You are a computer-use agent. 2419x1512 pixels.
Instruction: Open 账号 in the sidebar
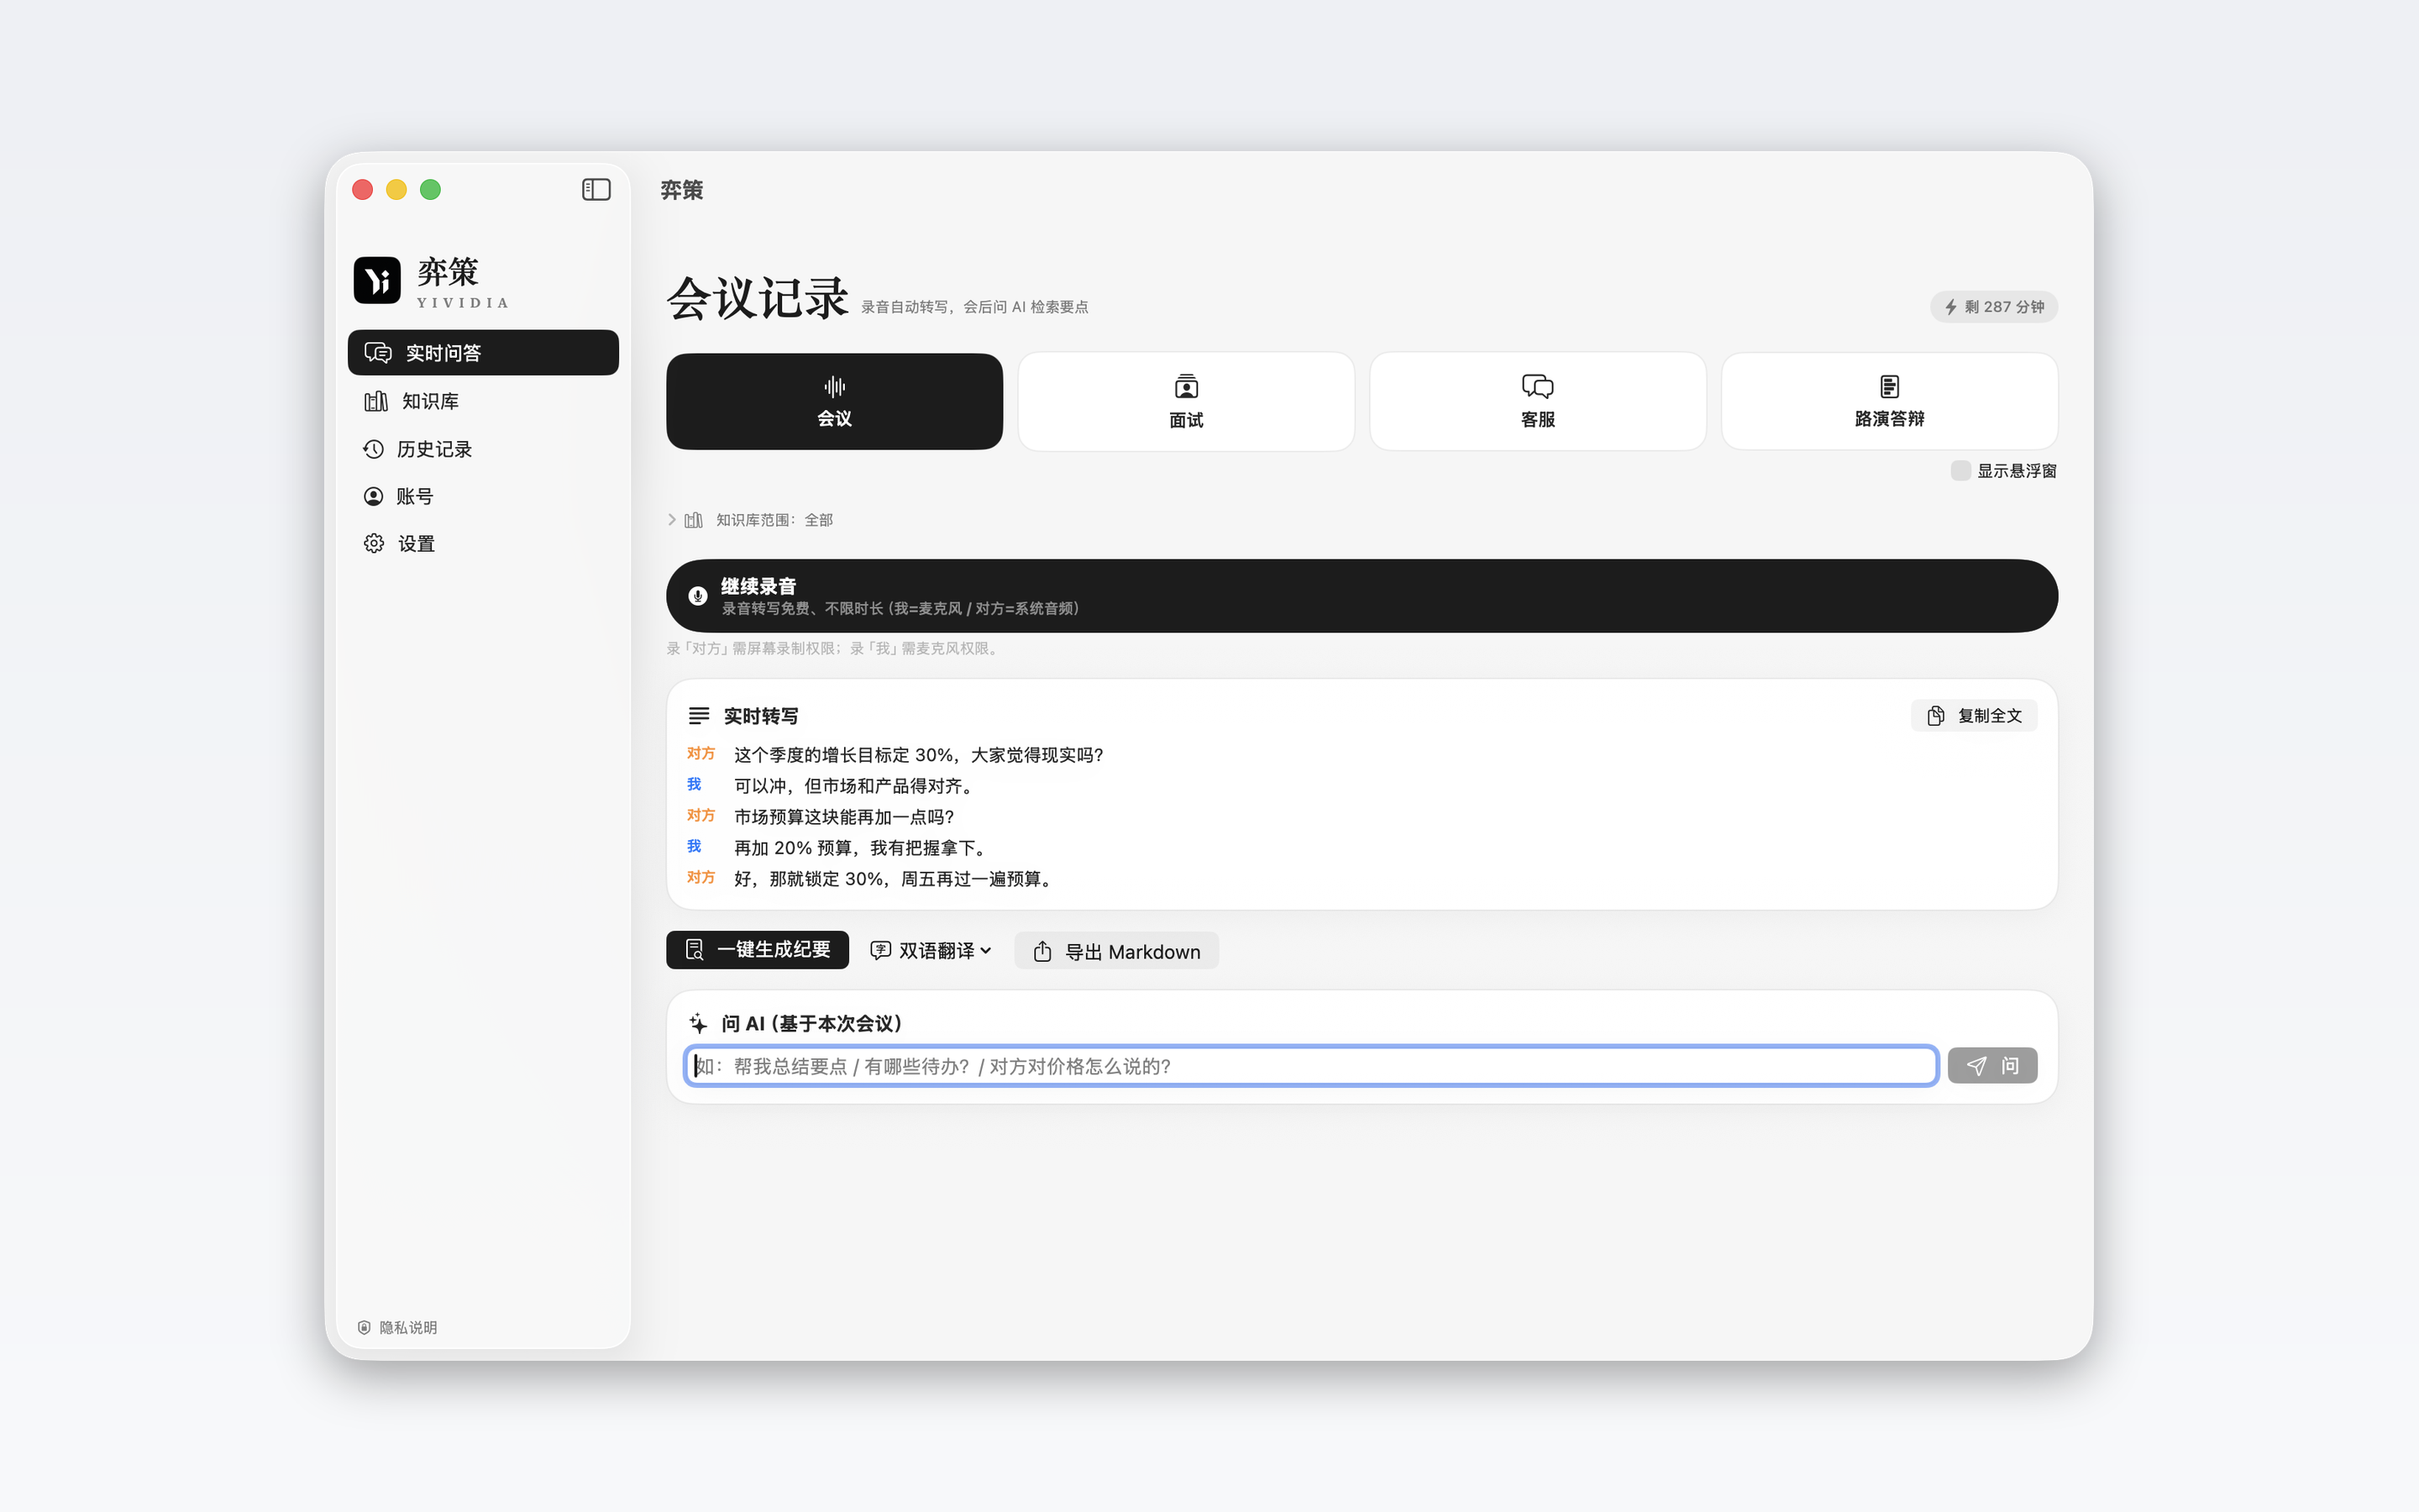483,496
